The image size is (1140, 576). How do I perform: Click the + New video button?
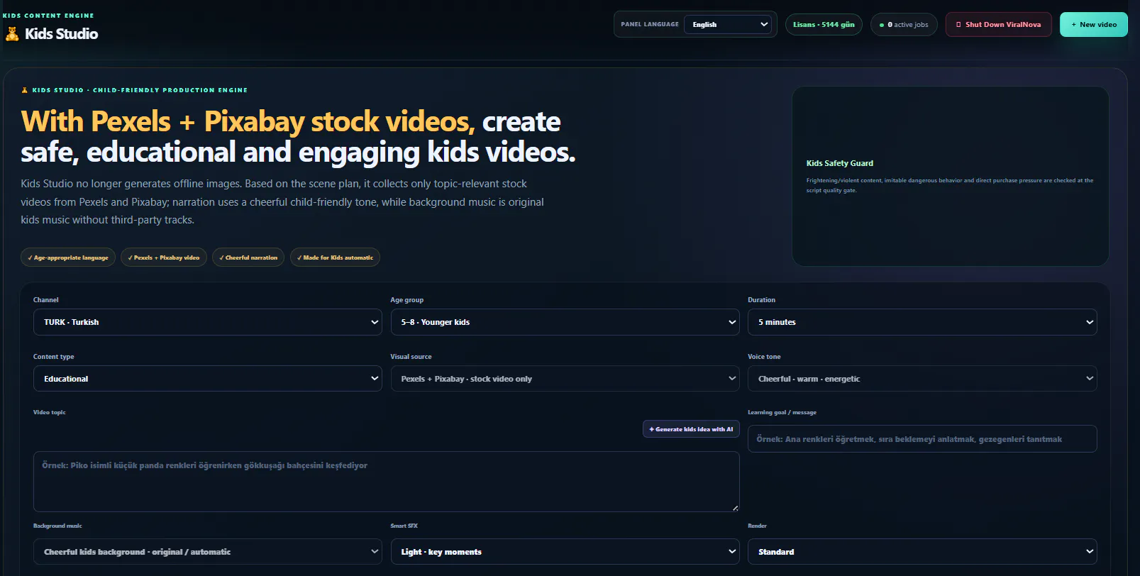tap(1093, 24)
